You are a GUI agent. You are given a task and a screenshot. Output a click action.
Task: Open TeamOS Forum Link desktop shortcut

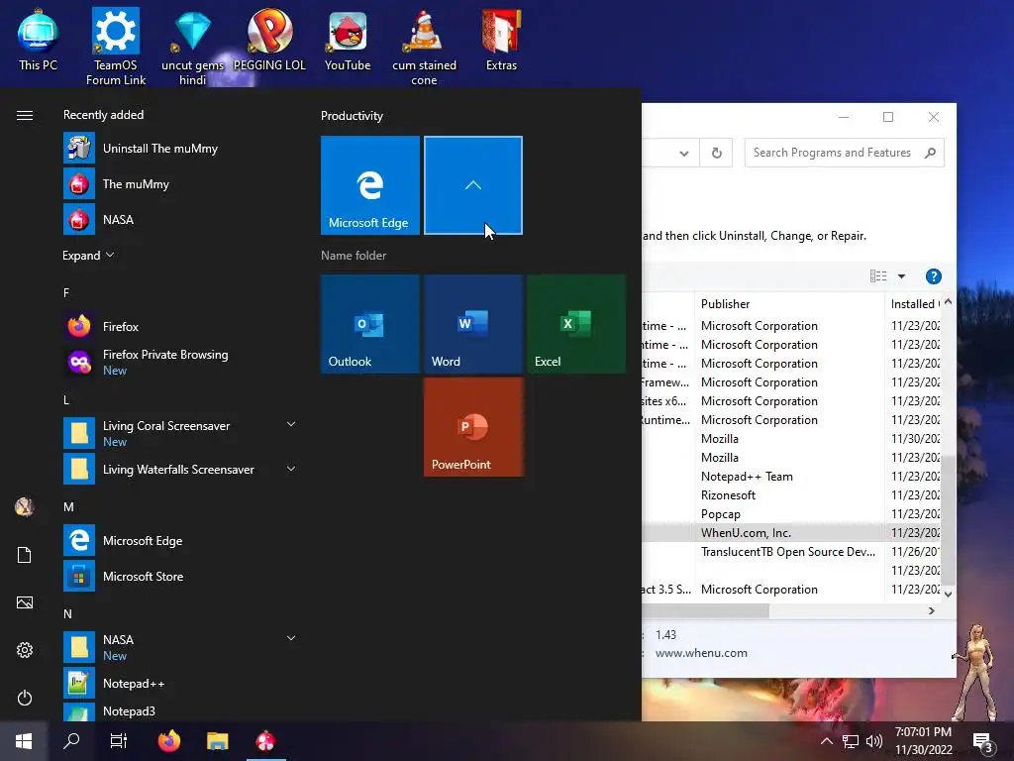tap(116, 47)
